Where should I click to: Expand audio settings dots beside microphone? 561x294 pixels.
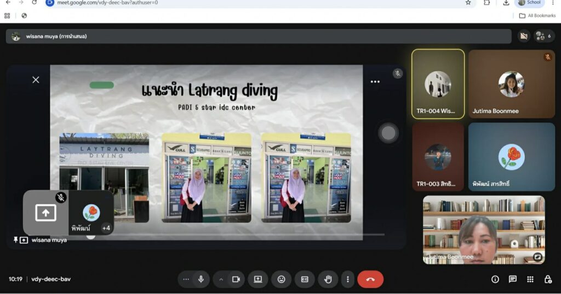point(186,279)
